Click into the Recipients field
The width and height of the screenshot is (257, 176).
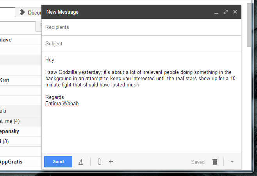[141, 27]
